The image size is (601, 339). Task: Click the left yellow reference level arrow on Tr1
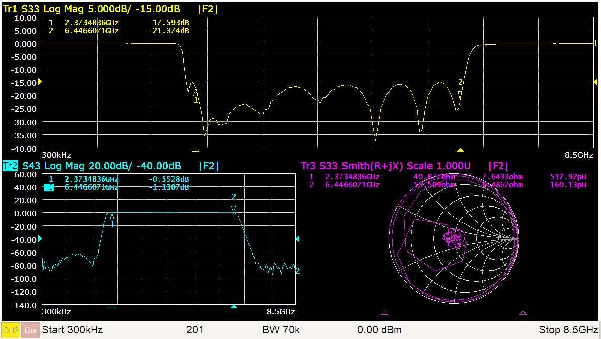pyautogui.click(x=39, y=82)
